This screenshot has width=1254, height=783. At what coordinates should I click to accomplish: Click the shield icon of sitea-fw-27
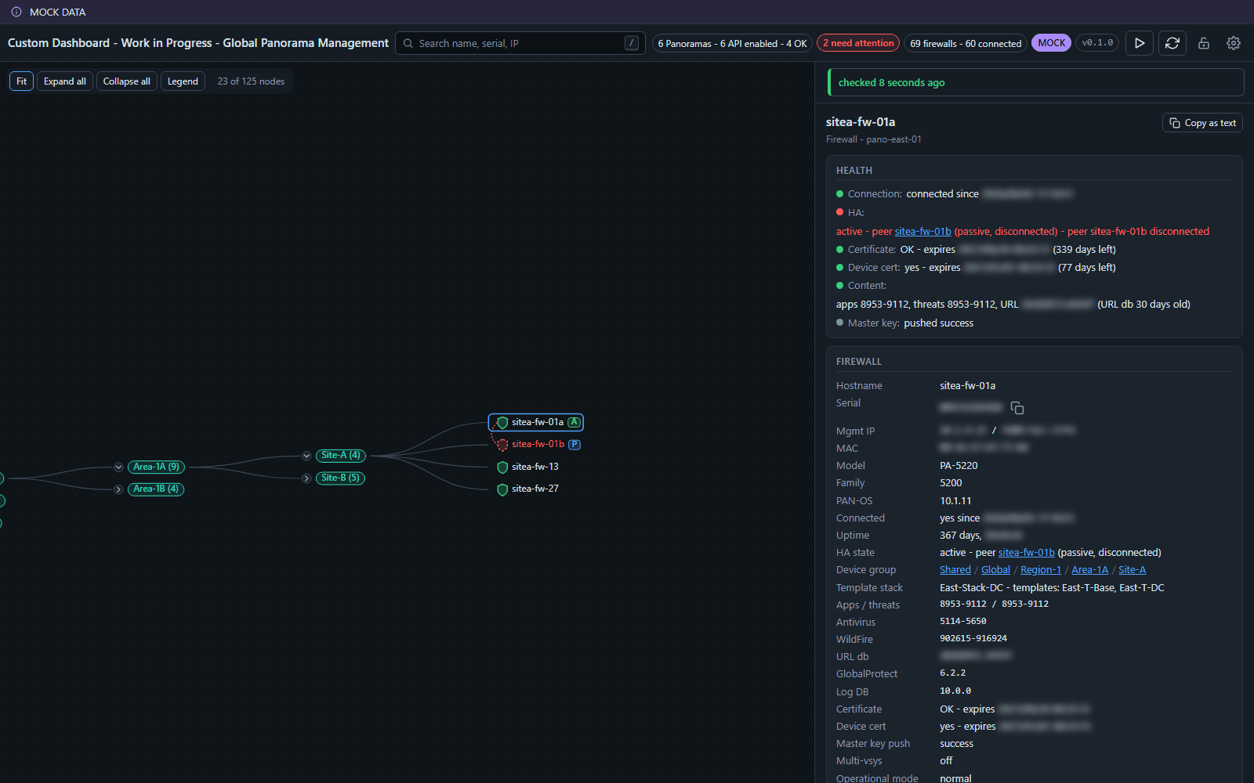click(x=502, y=489)
